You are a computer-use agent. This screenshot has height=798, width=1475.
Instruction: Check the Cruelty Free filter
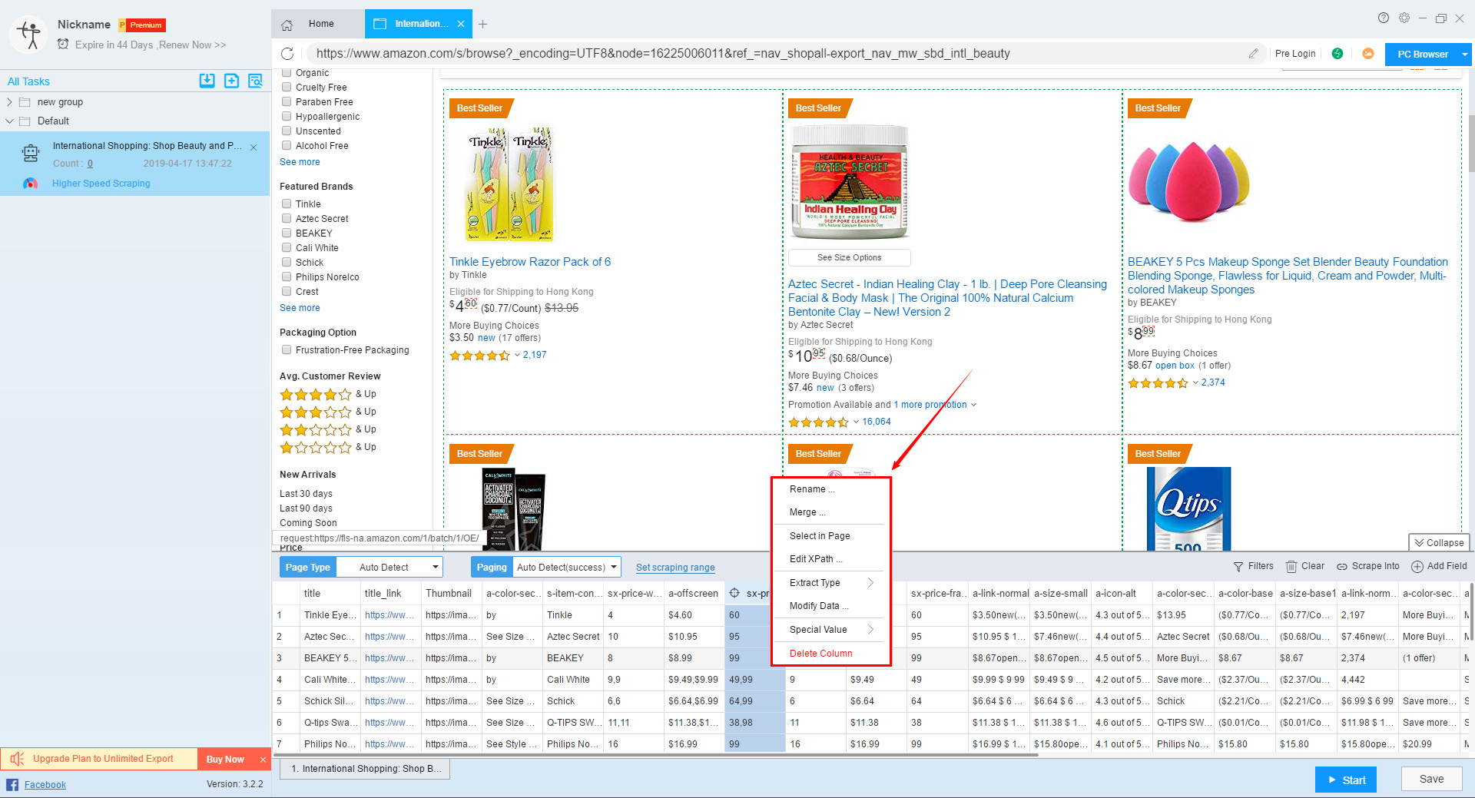click(287, 87)
